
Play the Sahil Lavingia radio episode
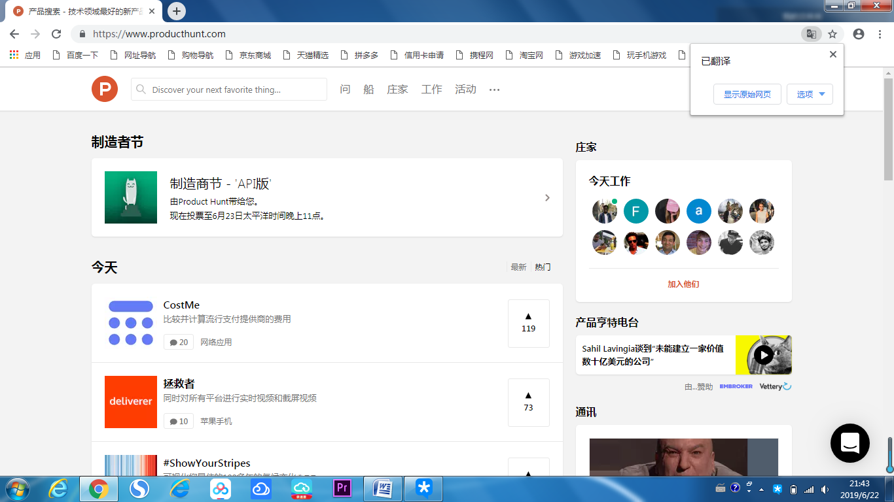click(x=764, y=355)
